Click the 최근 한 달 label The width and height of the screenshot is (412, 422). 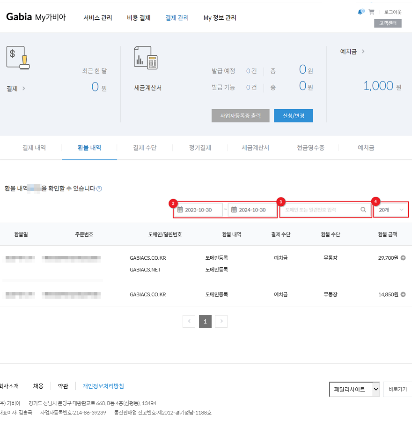95,71
